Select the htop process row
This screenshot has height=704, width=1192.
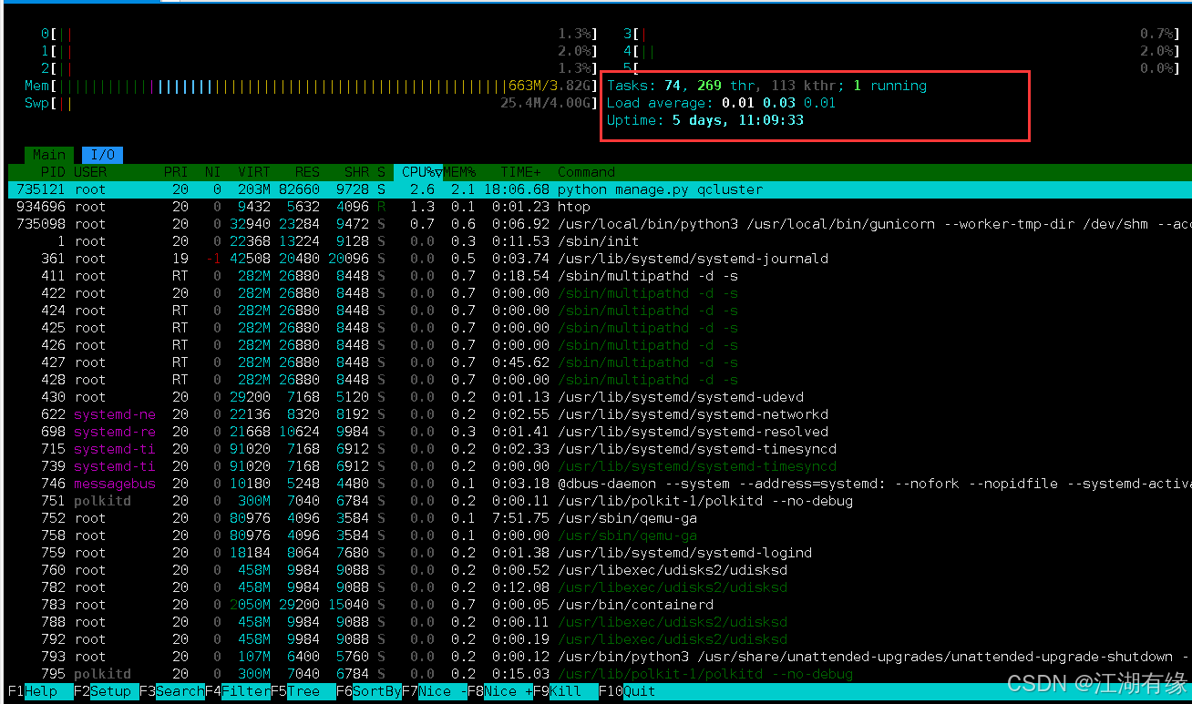click(x=600, y=207)
